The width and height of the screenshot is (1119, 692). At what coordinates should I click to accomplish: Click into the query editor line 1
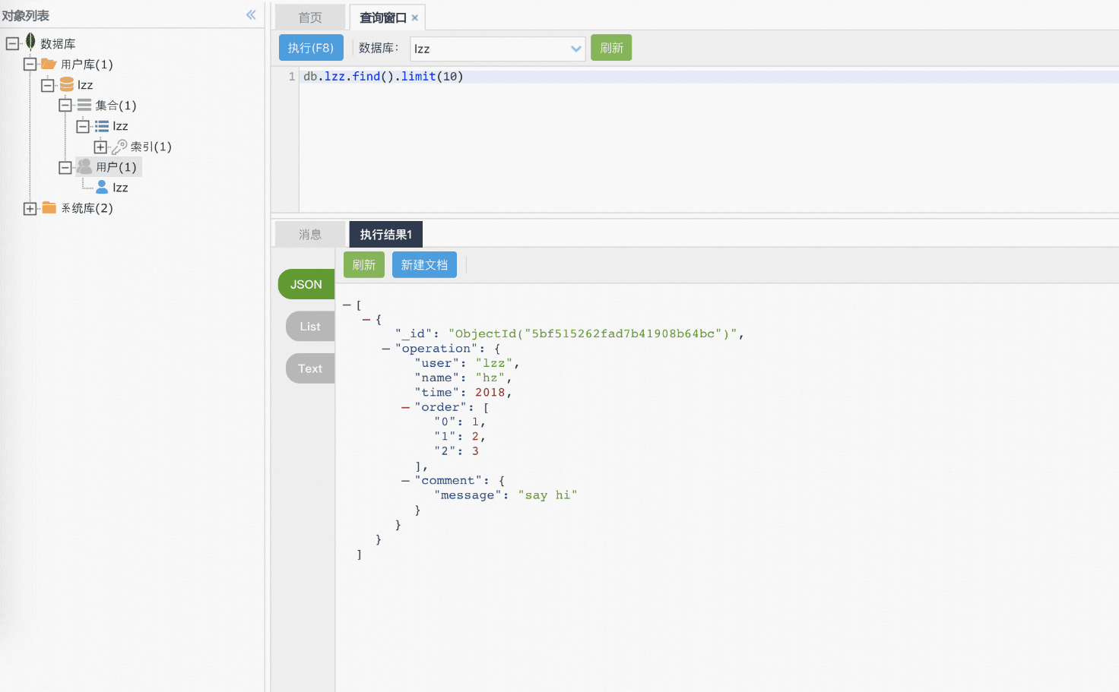pos(709,76)
